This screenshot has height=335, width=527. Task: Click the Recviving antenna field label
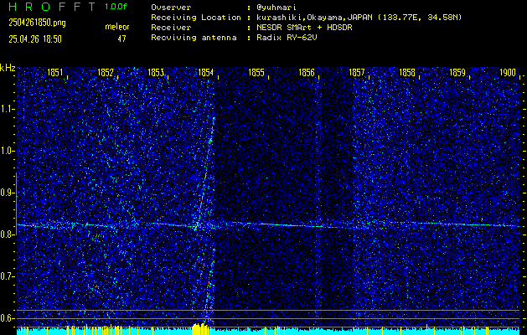click(194, 38)
